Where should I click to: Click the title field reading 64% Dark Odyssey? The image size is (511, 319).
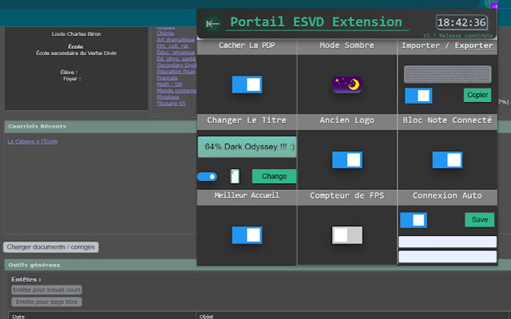pos(246,146)
